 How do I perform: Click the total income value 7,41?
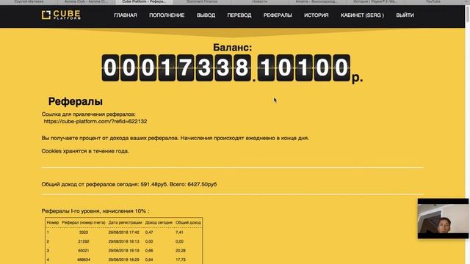point(179,232)
